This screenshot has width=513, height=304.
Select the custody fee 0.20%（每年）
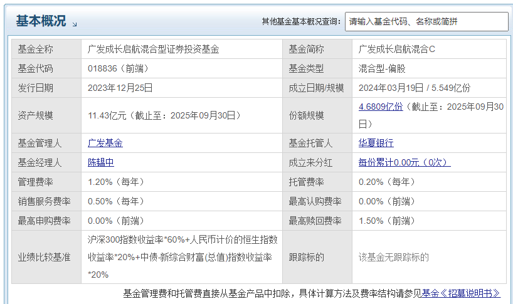tap(387, 182)
